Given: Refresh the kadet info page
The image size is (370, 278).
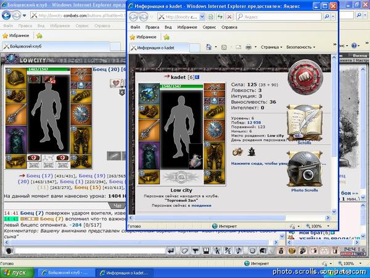Looking at the screenshot, I should click(x=220, y=17).
